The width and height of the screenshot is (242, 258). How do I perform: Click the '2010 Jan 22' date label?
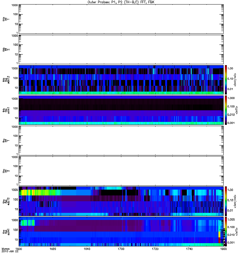pyautogui.click(x=10, y=251)
